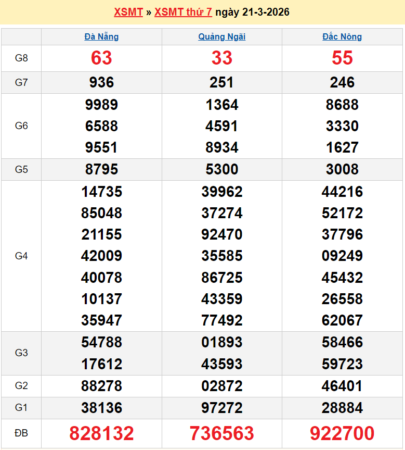The image size is (405, 450).
Task: Click the red G8 number 55
Action: 342,58
